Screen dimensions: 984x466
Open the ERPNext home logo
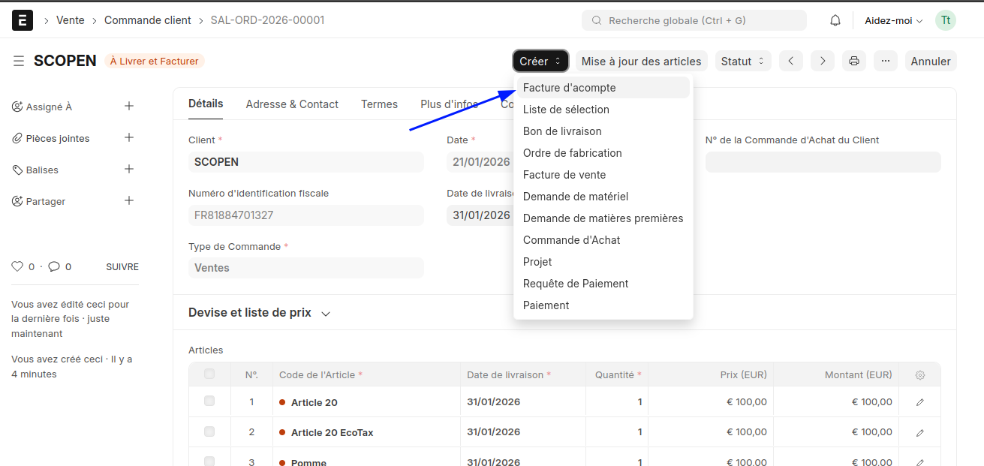(x=23, y=20)
